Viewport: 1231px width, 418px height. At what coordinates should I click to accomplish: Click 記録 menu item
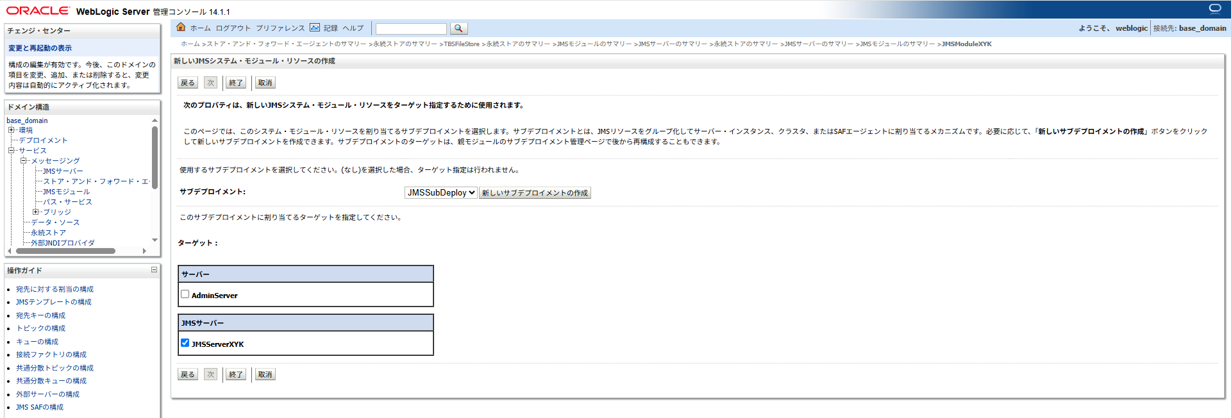(x=331, y=28)
